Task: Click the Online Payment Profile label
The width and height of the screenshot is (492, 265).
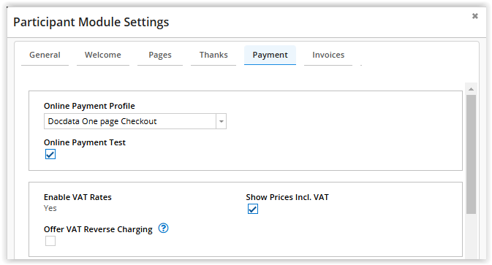Action: click(89, 106)
